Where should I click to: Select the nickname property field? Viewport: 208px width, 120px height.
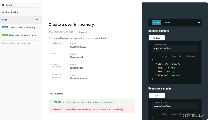[57, 75]
